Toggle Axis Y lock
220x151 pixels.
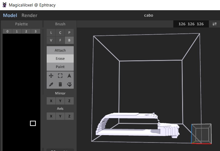click(60, 116)
